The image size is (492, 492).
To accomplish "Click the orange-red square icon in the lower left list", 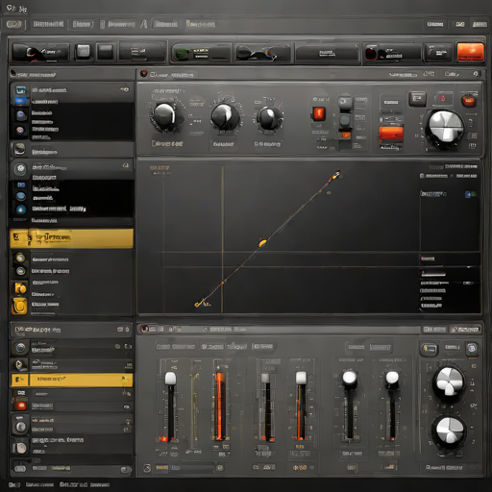I will (21, 406).
